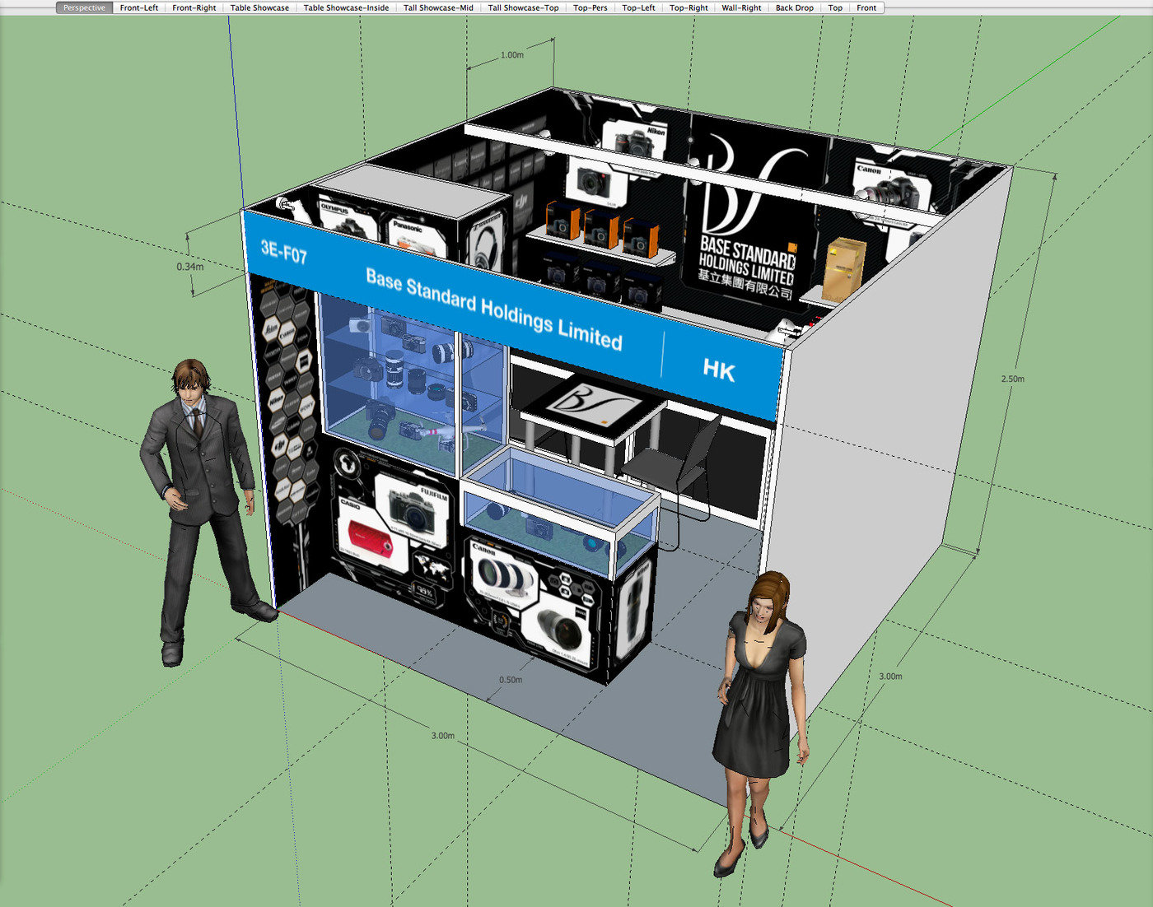
Task: Switch to Tall Showcase-Mid scene
Action: coord(437,7)
